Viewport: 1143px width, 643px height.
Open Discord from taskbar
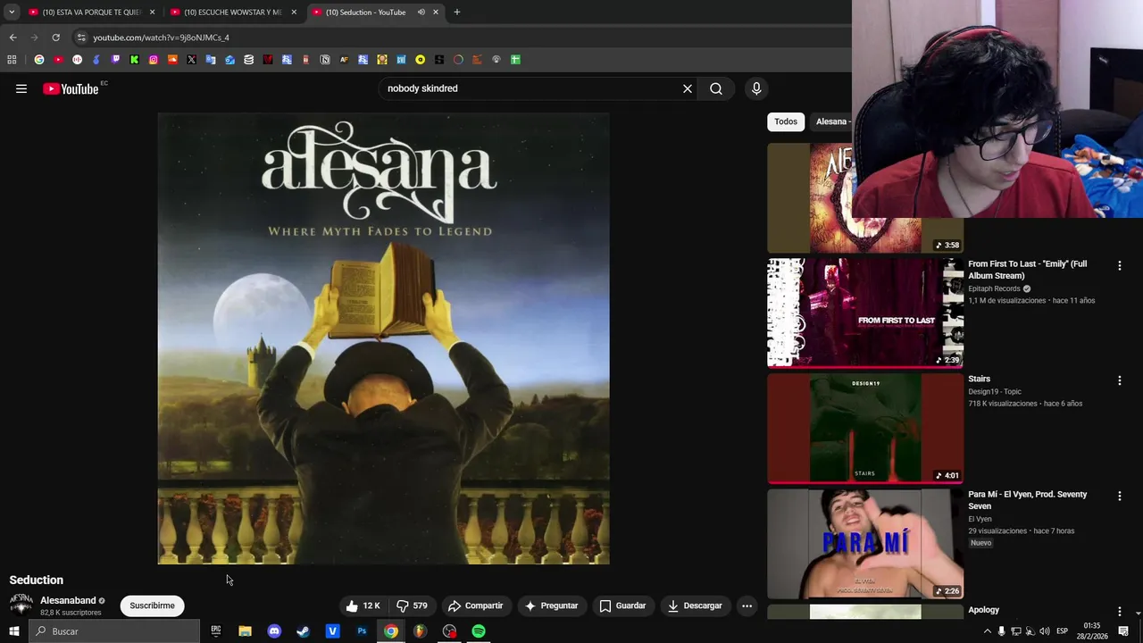tap(274, 631)
